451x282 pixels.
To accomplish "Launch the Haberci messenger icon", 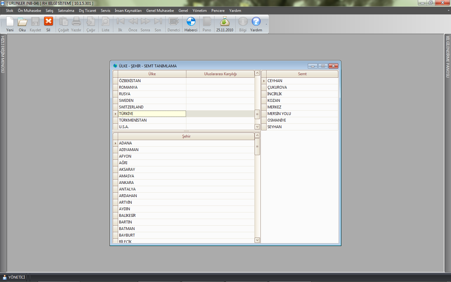I will click(x=191, y=22).
